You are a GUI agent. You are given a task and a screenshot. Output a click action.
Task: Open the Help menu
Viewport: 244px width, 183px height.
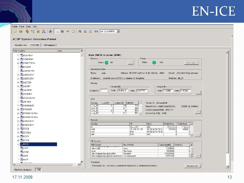click(x=35, y=27)
